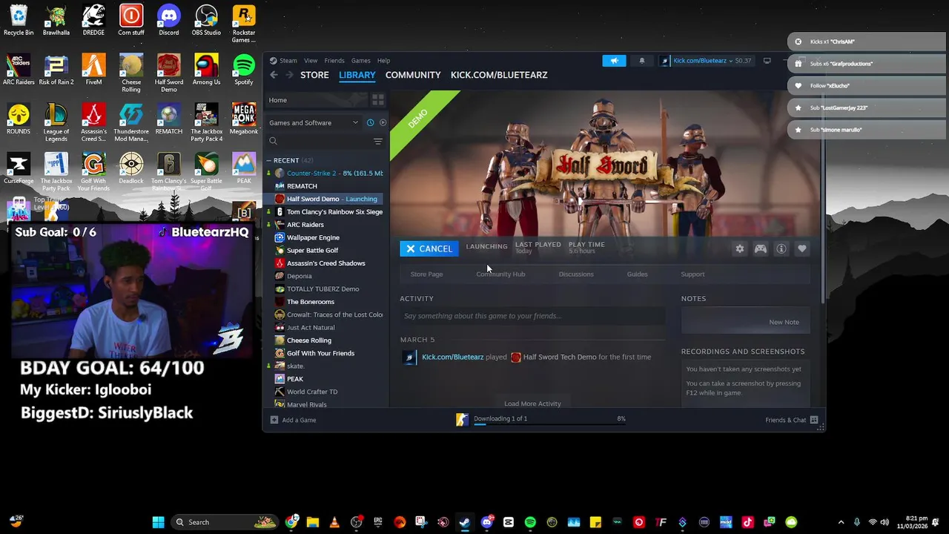Open Friends & Chat icon
The image size is (949, 534).
[814, 420]
